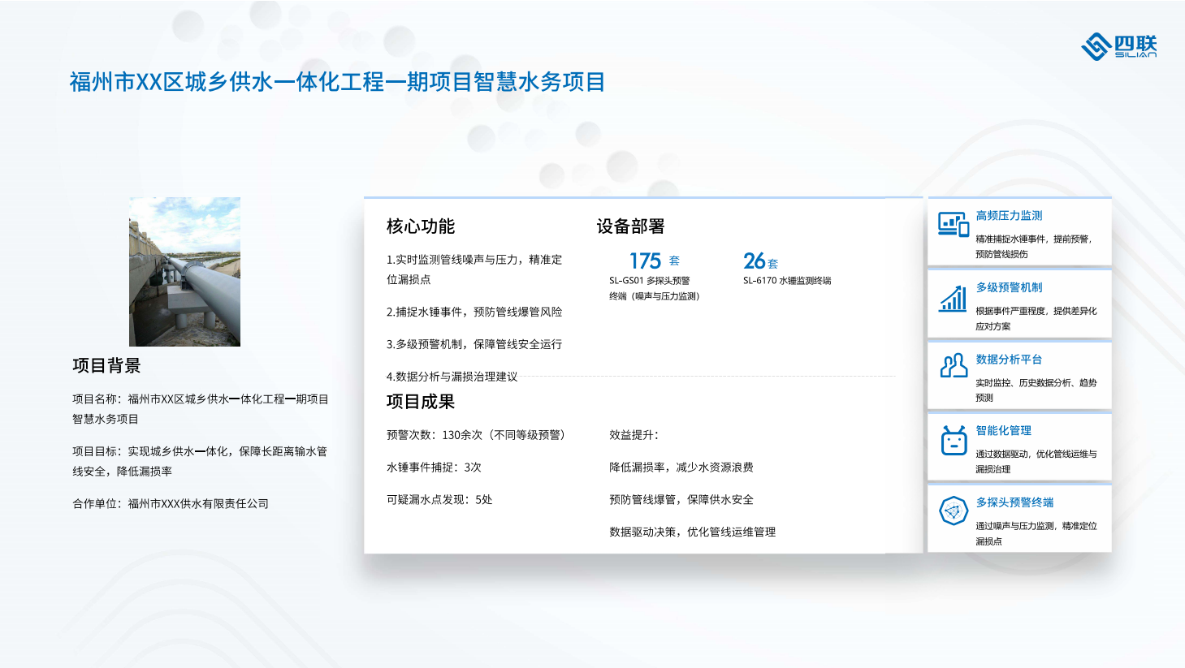The height and width of the screenshot is (668, 1185).
Task: Click the 175 套 figure
Action: tap(655, 261)
